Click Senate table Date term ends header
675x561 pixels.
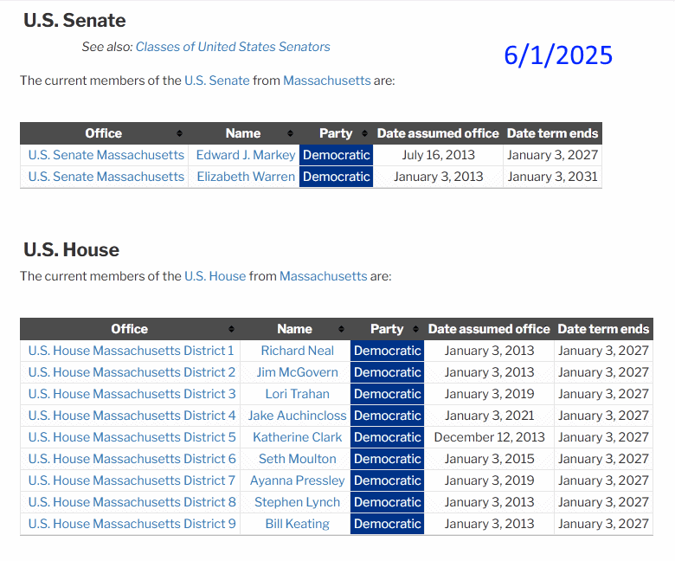[553, 133]
